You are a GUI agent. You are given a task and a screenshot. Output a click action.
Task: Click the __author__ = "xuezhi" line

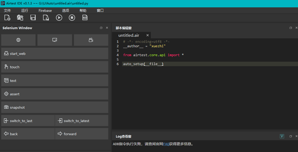coord(144,46)
